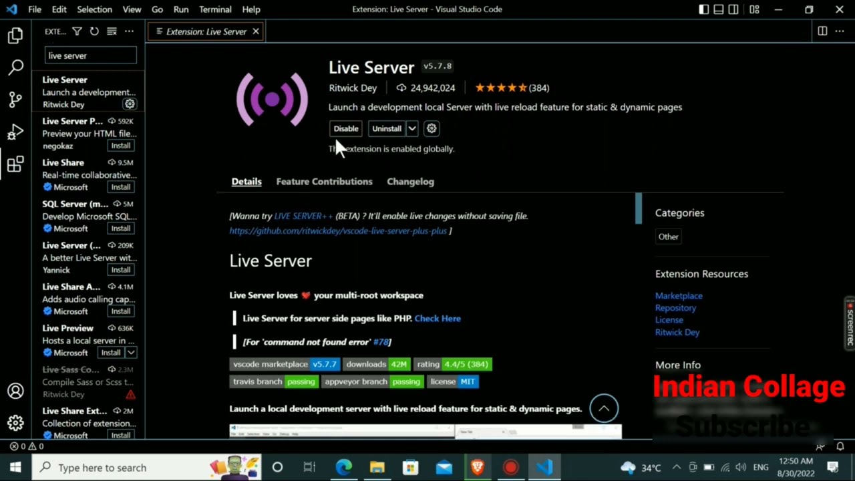Image resolution: width=855 pixels, height=481 pixels.
Task: Open the File menu
Action: (x=35, y=9)
